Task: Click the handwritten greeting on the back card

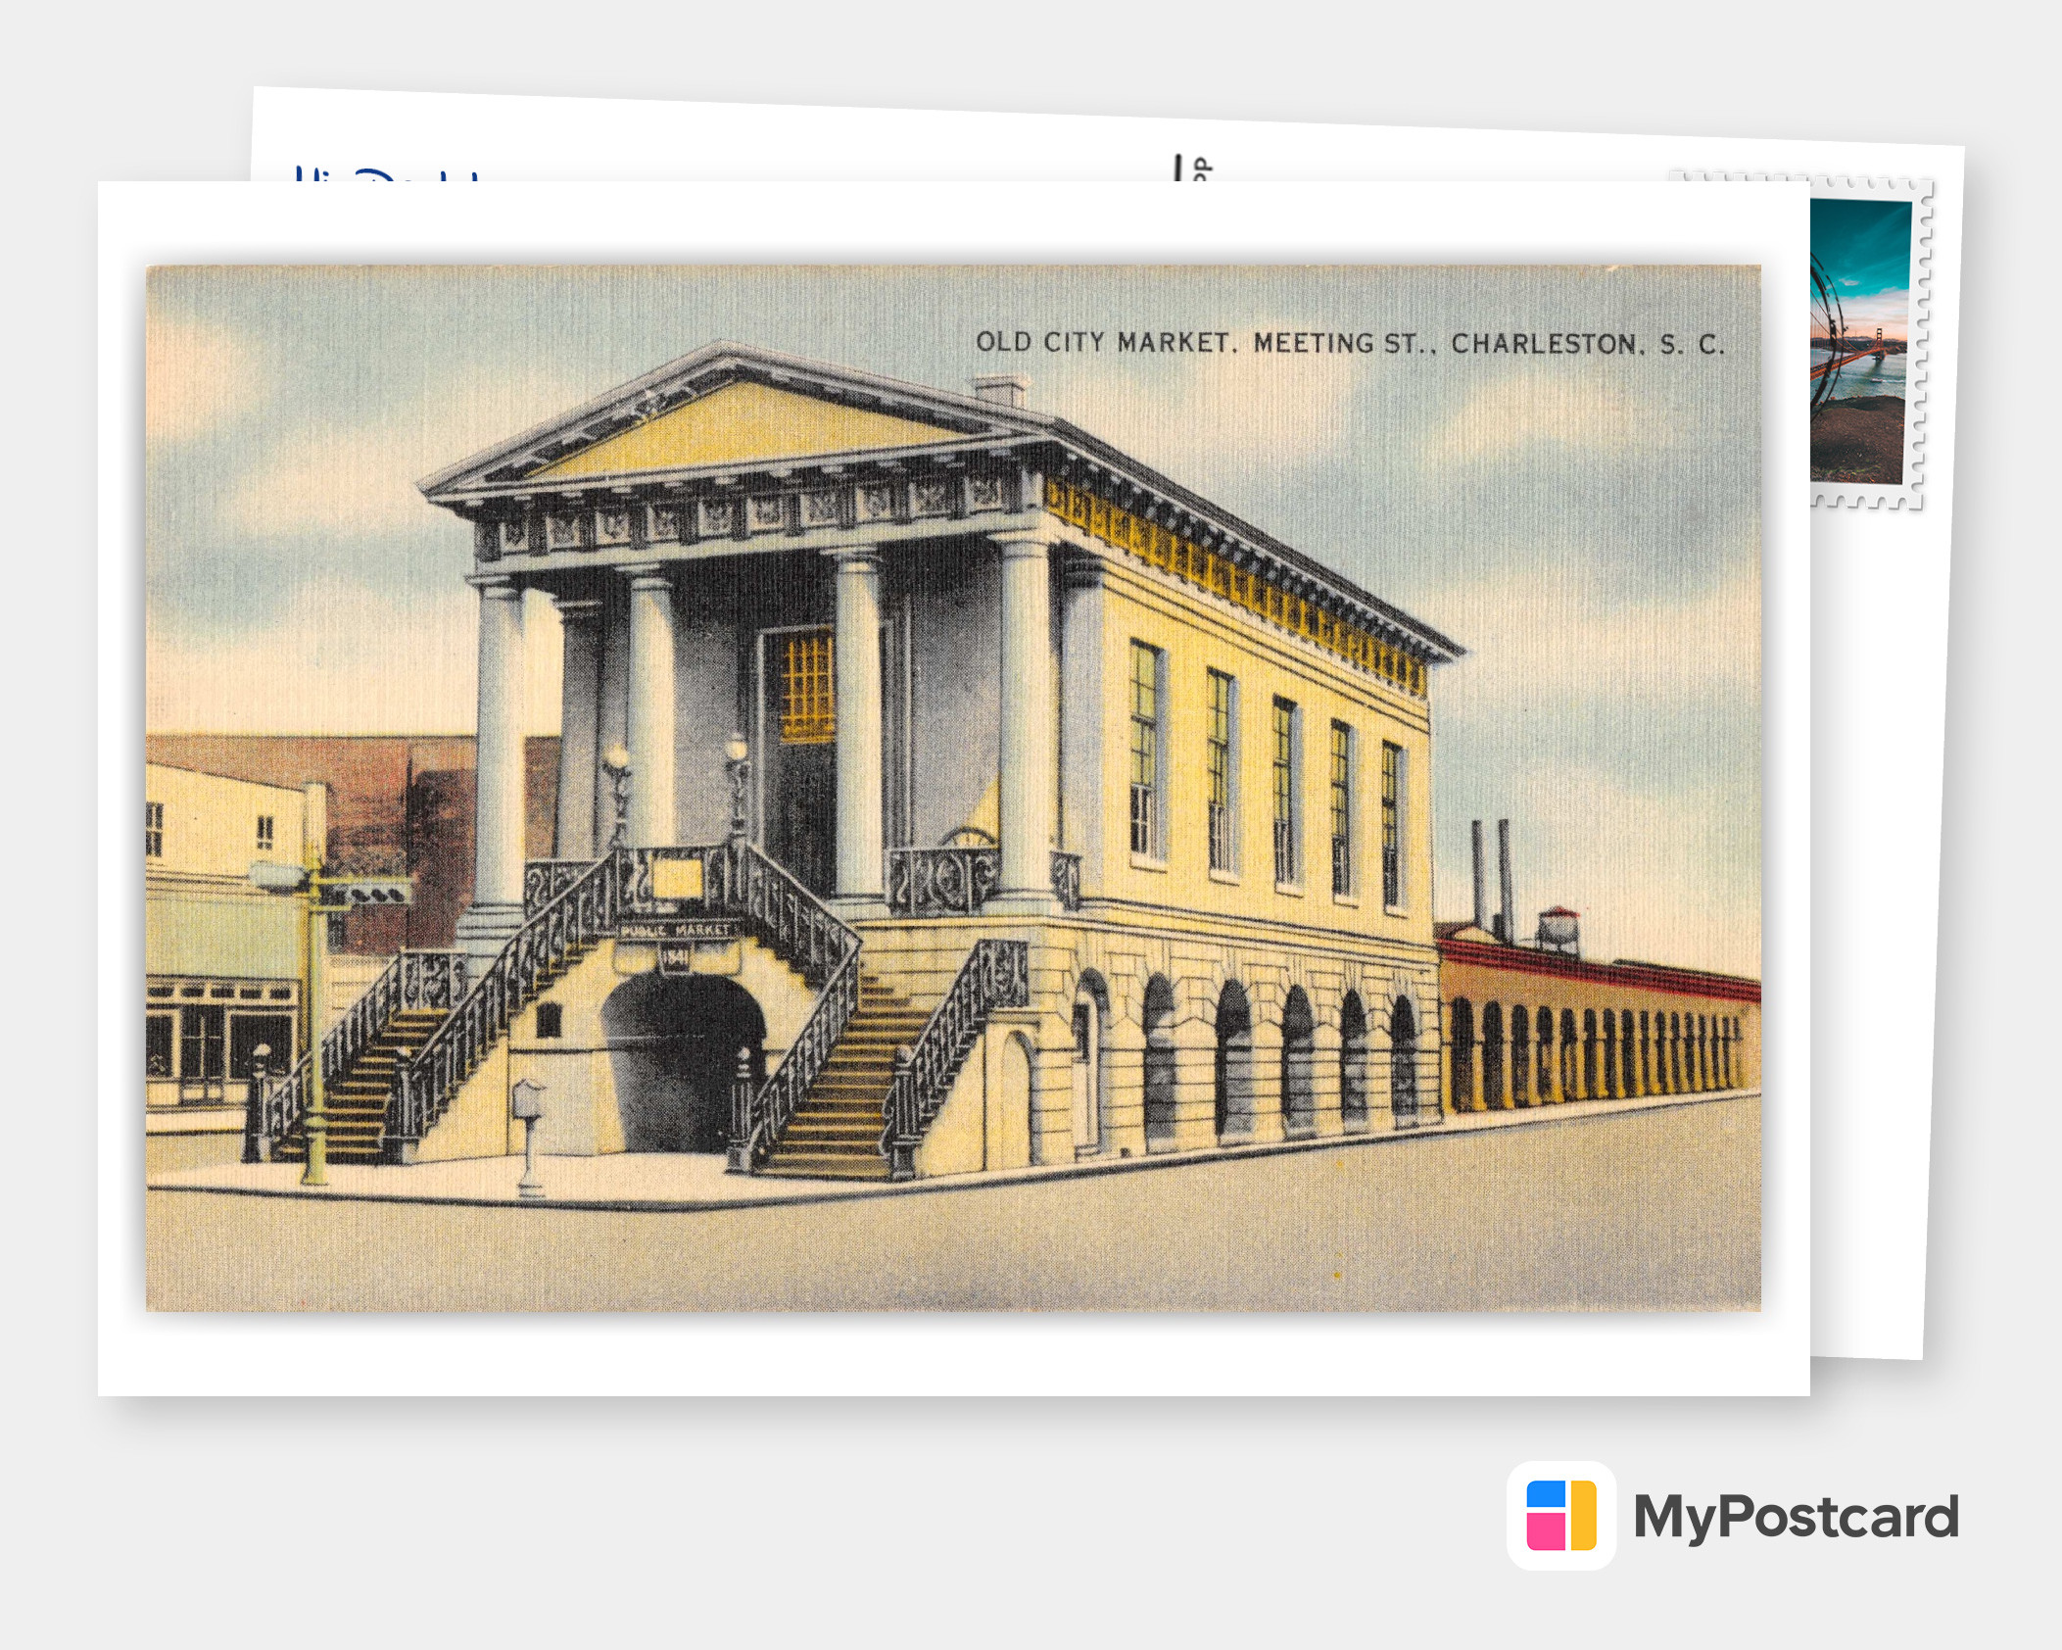Action: tap(389, 174)
